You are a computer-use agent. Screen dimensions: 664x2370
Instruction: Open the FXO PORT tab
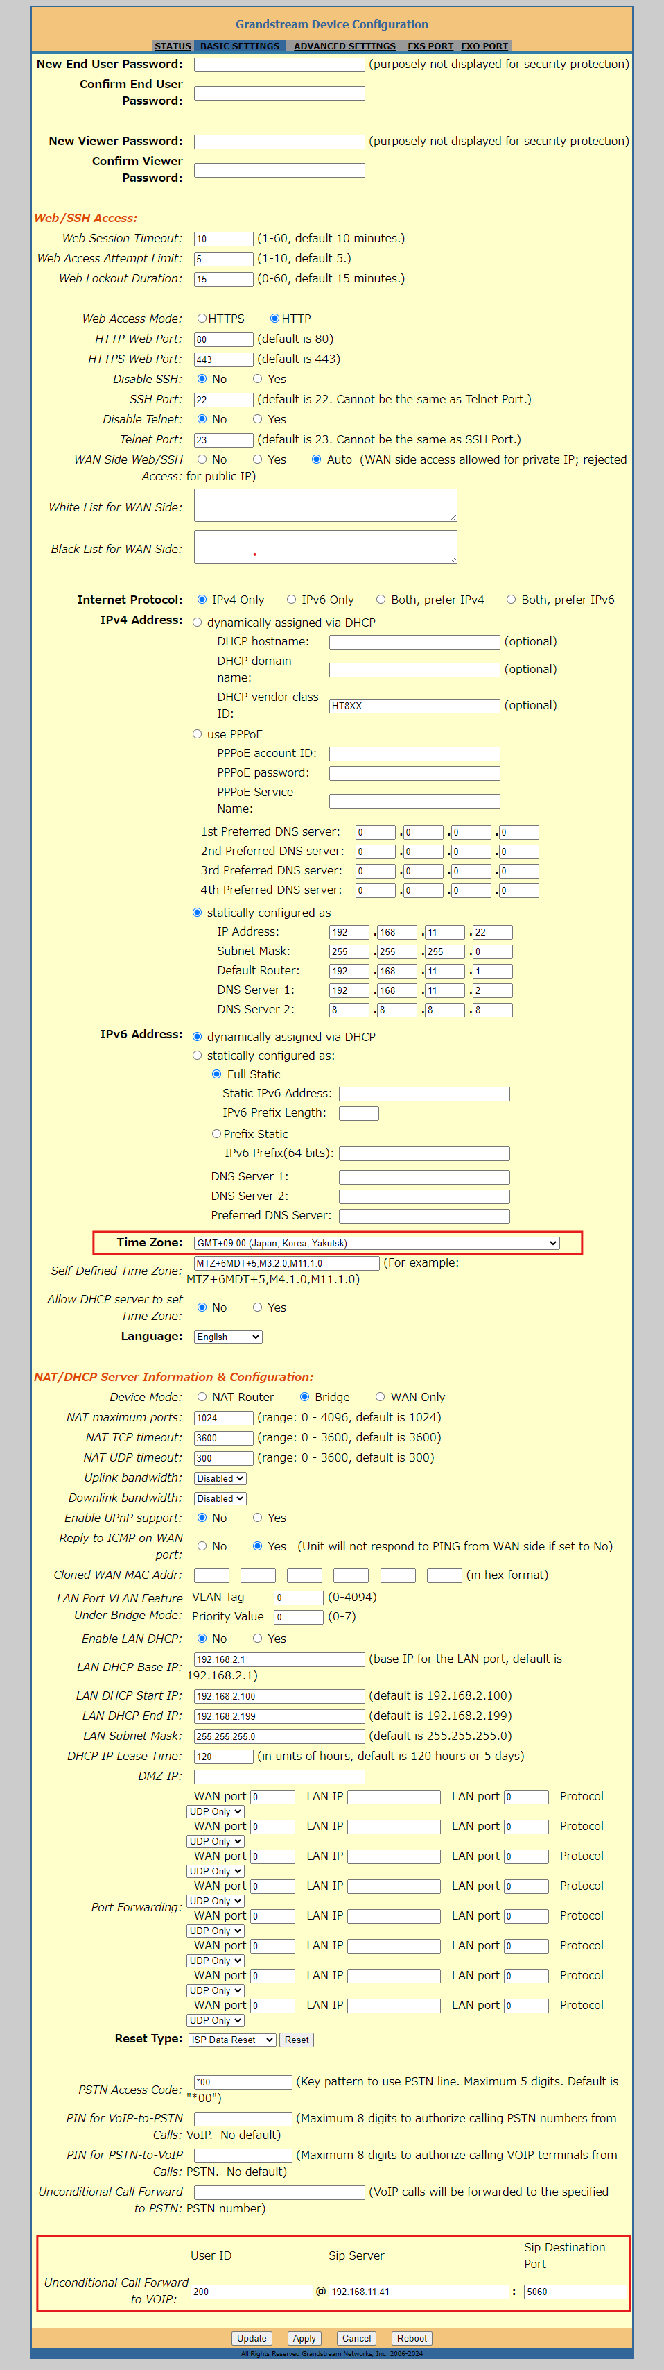[x=484, y=46]
